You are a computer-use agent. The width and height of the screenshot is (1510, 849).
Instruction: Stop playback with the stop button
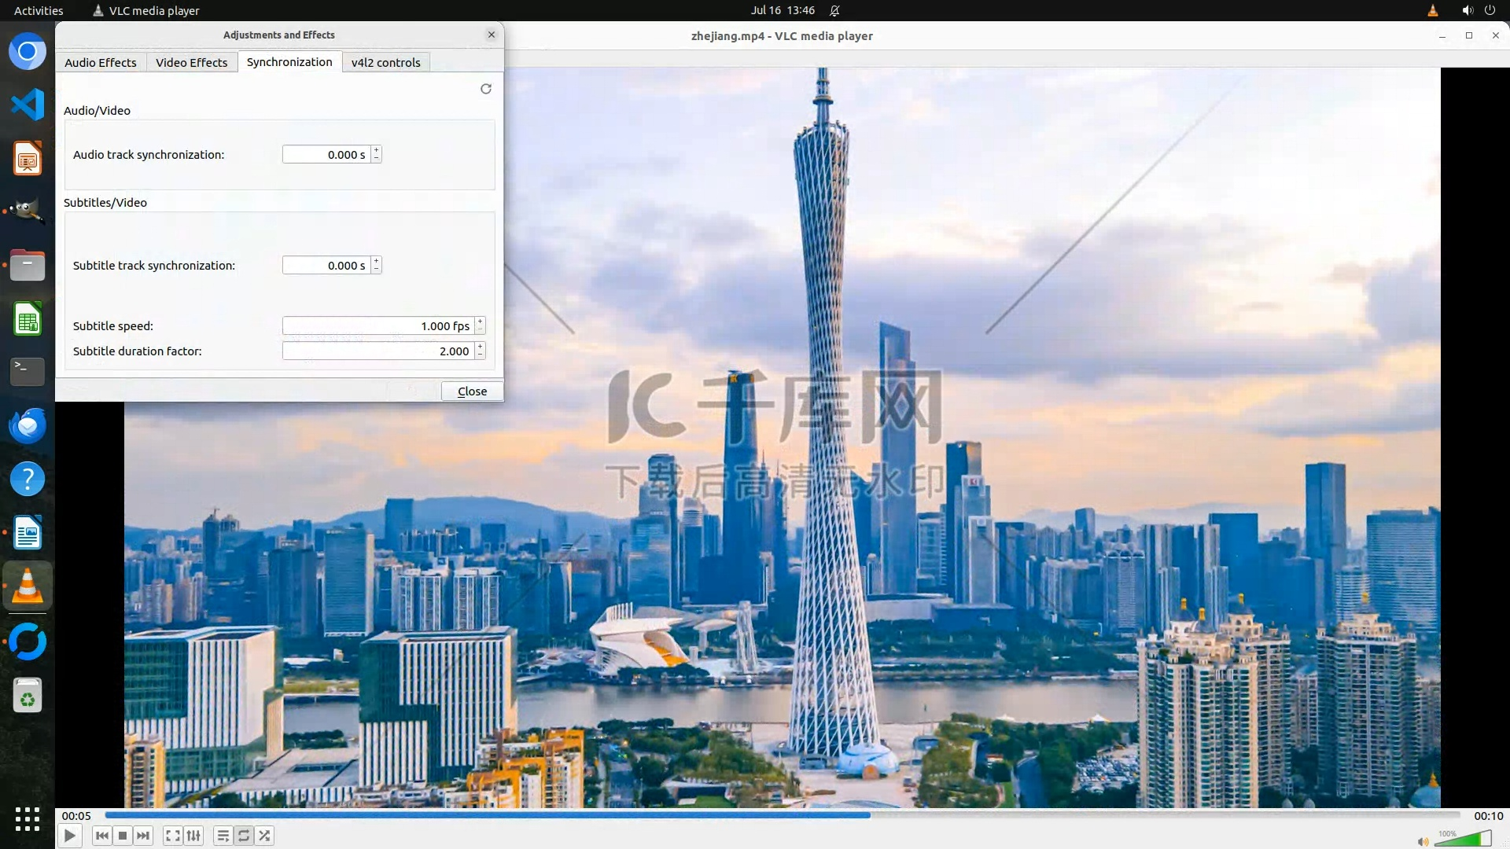point(123,836)
